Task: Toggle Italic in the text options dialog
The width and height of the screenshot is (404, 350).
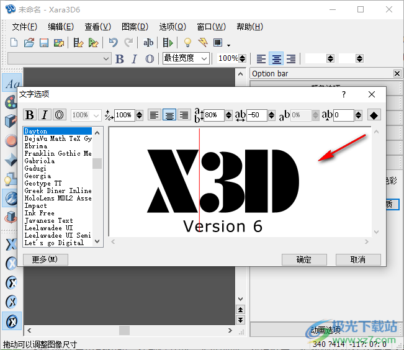Action: (45, 115)
